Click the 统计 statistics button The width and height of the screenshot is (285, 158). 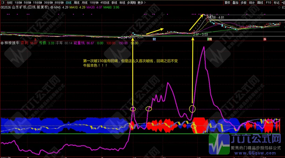(x=251, y=2)
